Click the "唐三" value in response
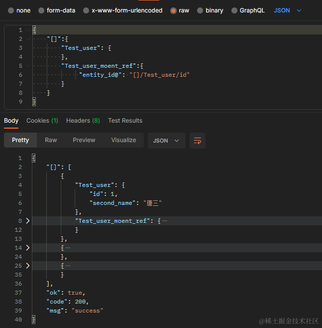Image resolution: width=322 pixels, height=328 pixels. click(x=152, y=203)
